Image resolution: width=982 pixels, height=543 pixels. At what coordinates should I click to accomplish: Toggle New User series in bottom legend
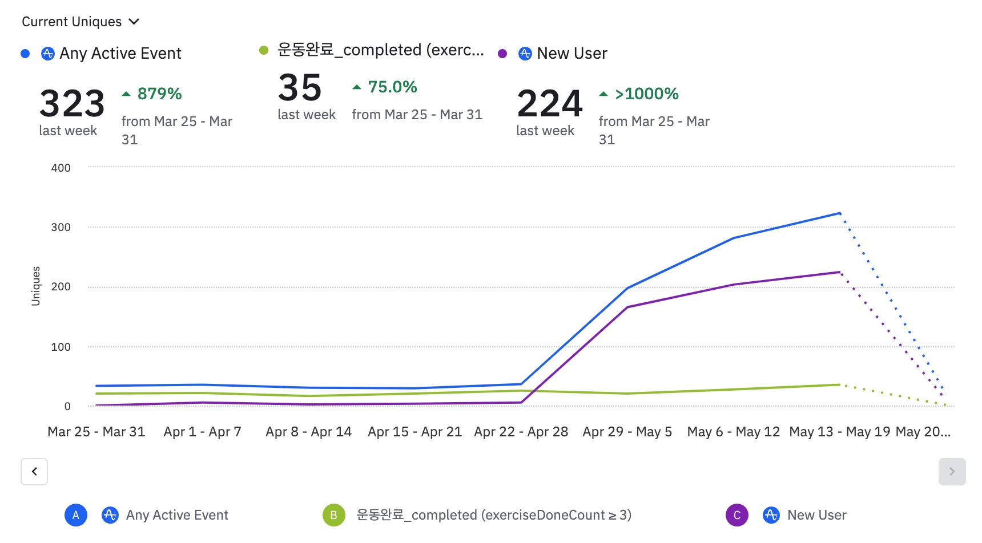[817, 515]
